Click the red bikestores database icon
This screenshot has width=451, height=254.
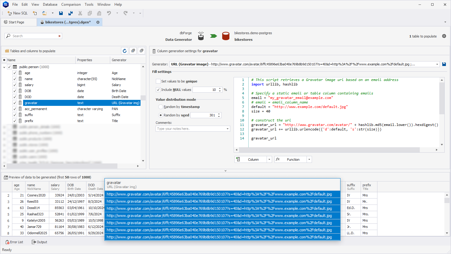(x=226, y=36)
